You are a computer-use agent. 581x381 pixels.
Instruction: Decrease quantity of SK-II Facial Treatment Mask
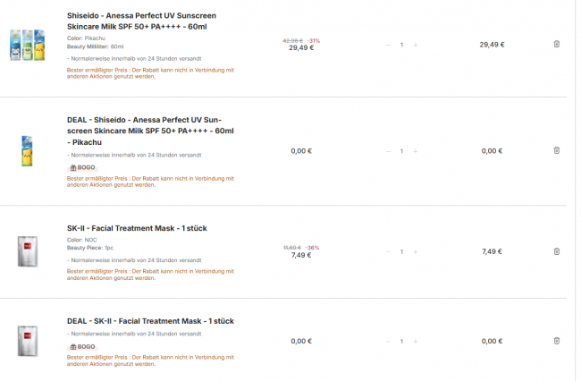point(388,251)
